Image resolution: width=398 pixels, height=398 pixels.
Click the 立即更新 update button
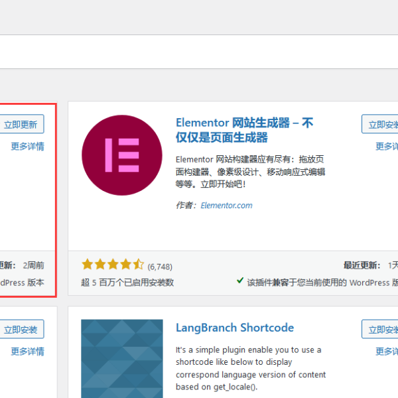(x=21, y=124)
